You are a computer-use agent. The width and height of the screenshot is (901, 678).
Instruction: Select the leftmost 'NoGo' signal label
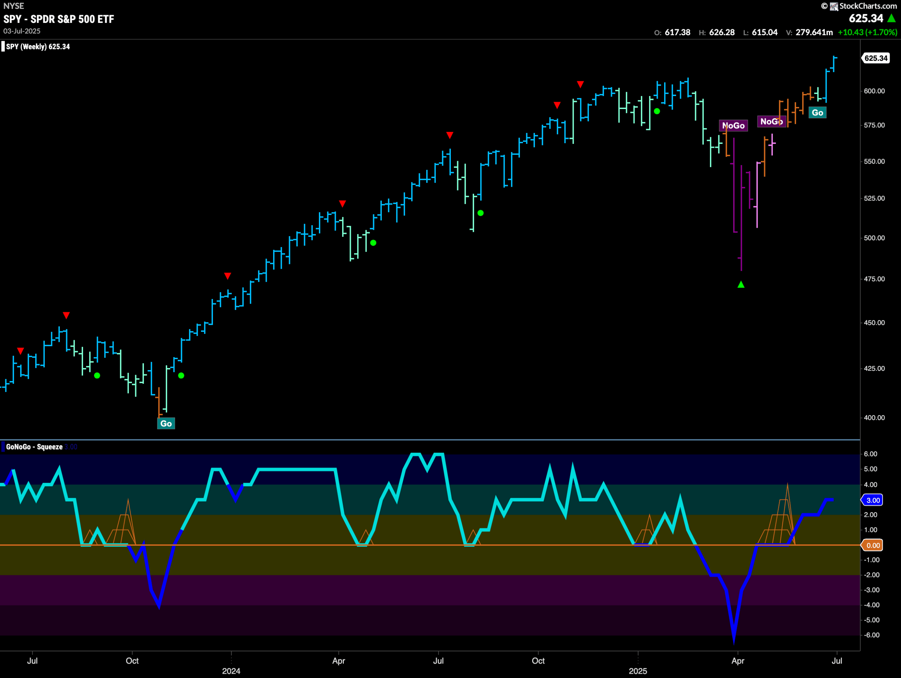click(x=734, y=125)
